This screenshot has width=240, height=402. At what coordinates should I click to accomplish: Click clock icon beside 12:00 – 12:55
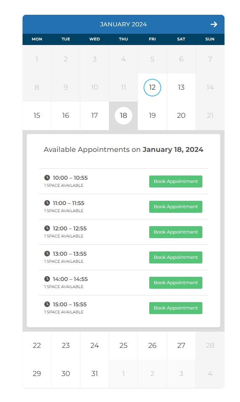tap(47, 228)
